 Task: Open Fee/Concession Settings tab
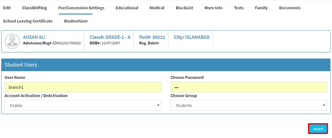click(x=81, y=8)
